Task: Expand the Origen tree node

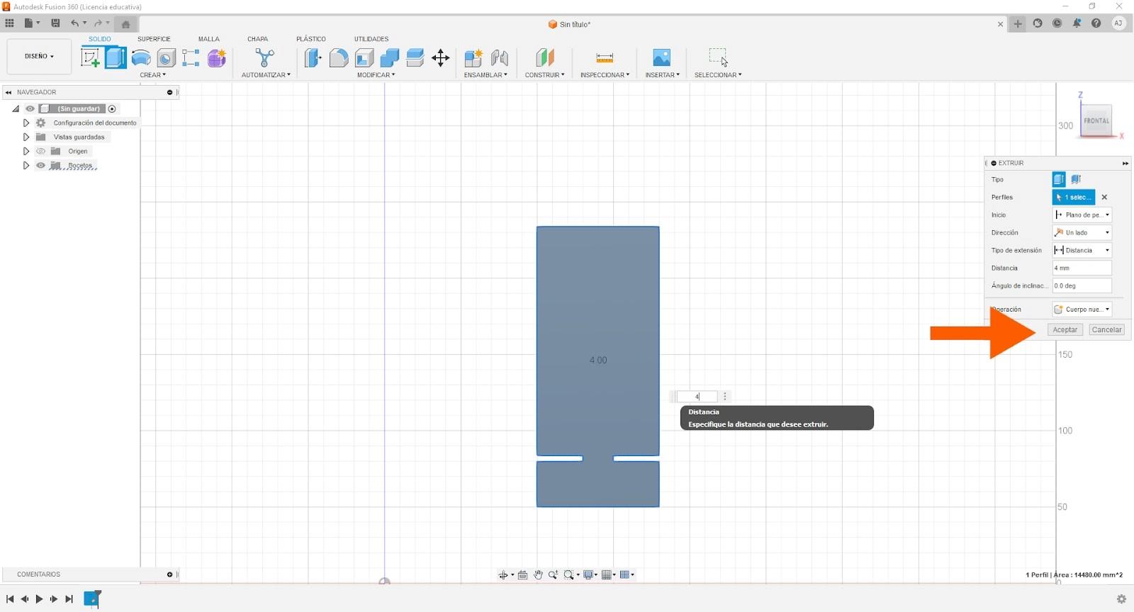Action: point(26,152)
